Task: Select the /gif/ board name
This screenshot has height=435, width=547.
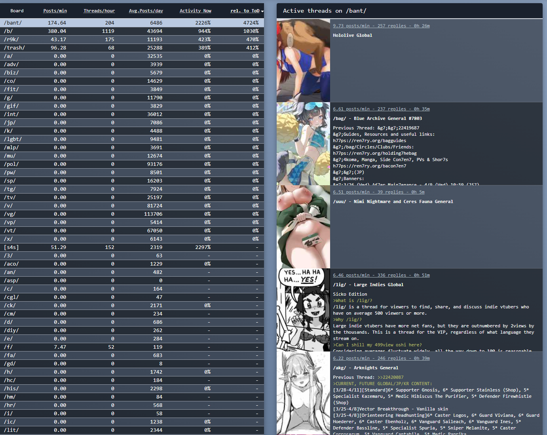Action: pyautogui.click(x=11, y=106)
